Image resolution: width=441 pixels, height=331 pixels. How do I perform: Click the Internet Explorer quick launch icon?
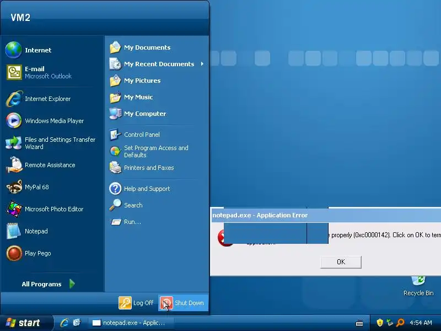click(x=64, y=323)
